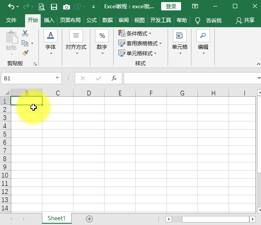
Task: Open the 视图 tab
Action: pyautogui.click(x=139, y=20)
